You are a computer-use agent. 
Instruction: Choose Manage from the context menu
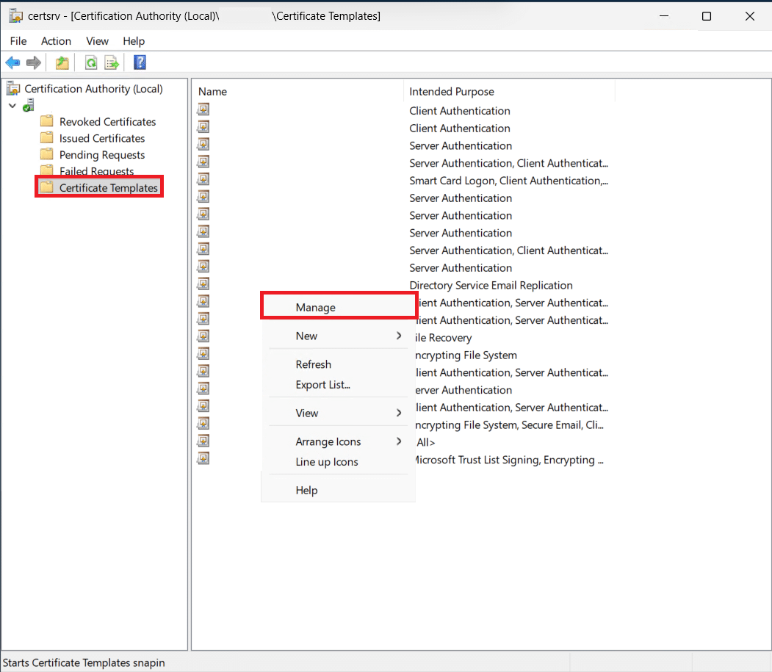(316, 308)
